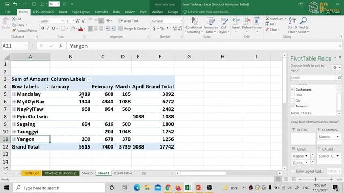Click the Clear button in Editing
344x193 pixels.
coord(272,29)
